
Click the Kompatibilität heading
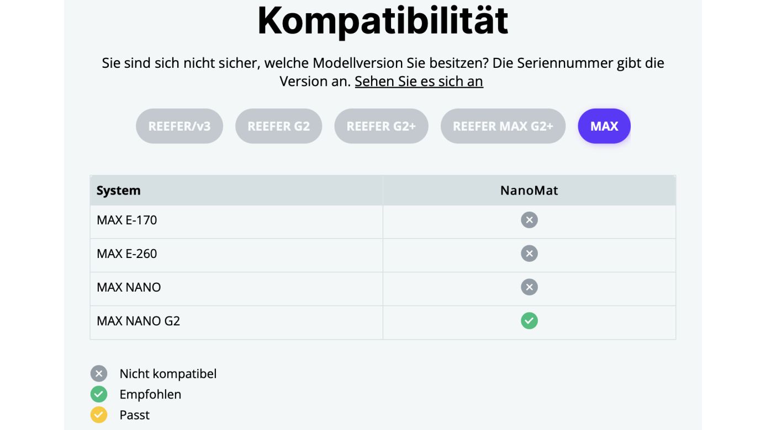click(x=383, y=20)
